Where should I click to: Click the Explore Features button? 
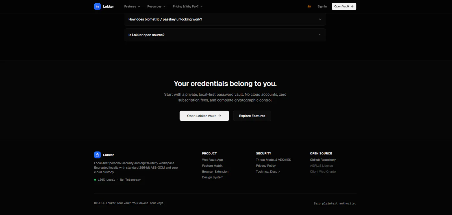(x=252, y=116)
